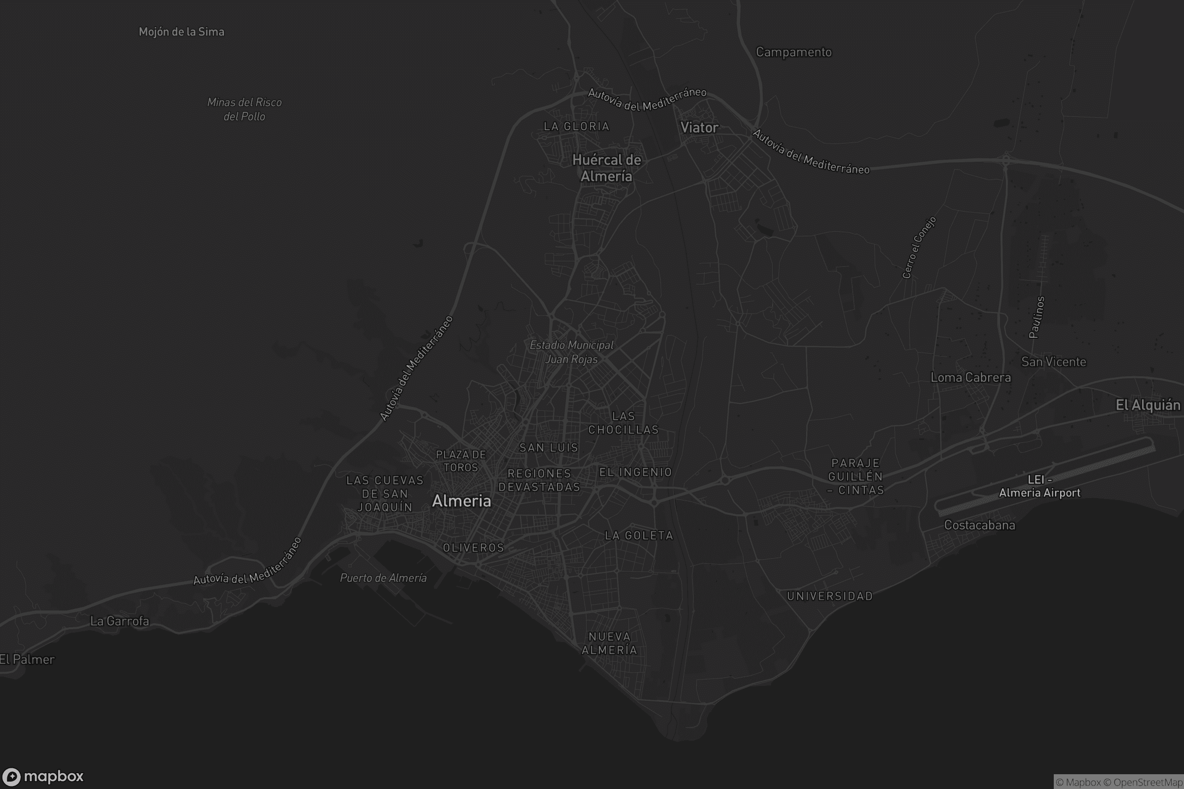Click the UNIVERSIDAD district label
This screenshot has height=789, width=1184.
(x=830, y=596)
